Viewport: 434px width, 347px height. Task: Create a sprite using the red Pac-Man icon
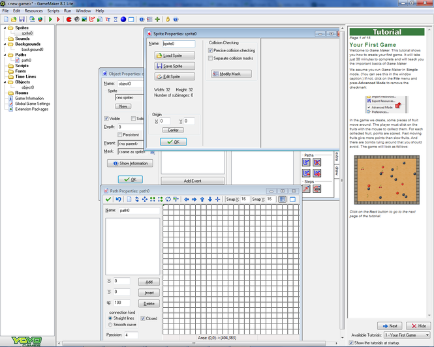tap(69, 20)
